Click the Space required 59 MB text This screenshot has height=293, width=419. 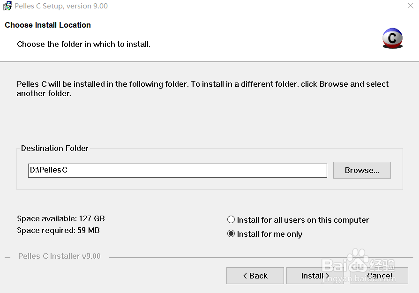(x=58, y=230)
